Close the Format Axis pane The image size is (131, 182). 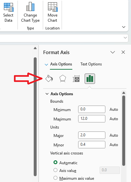coord(123,52)
